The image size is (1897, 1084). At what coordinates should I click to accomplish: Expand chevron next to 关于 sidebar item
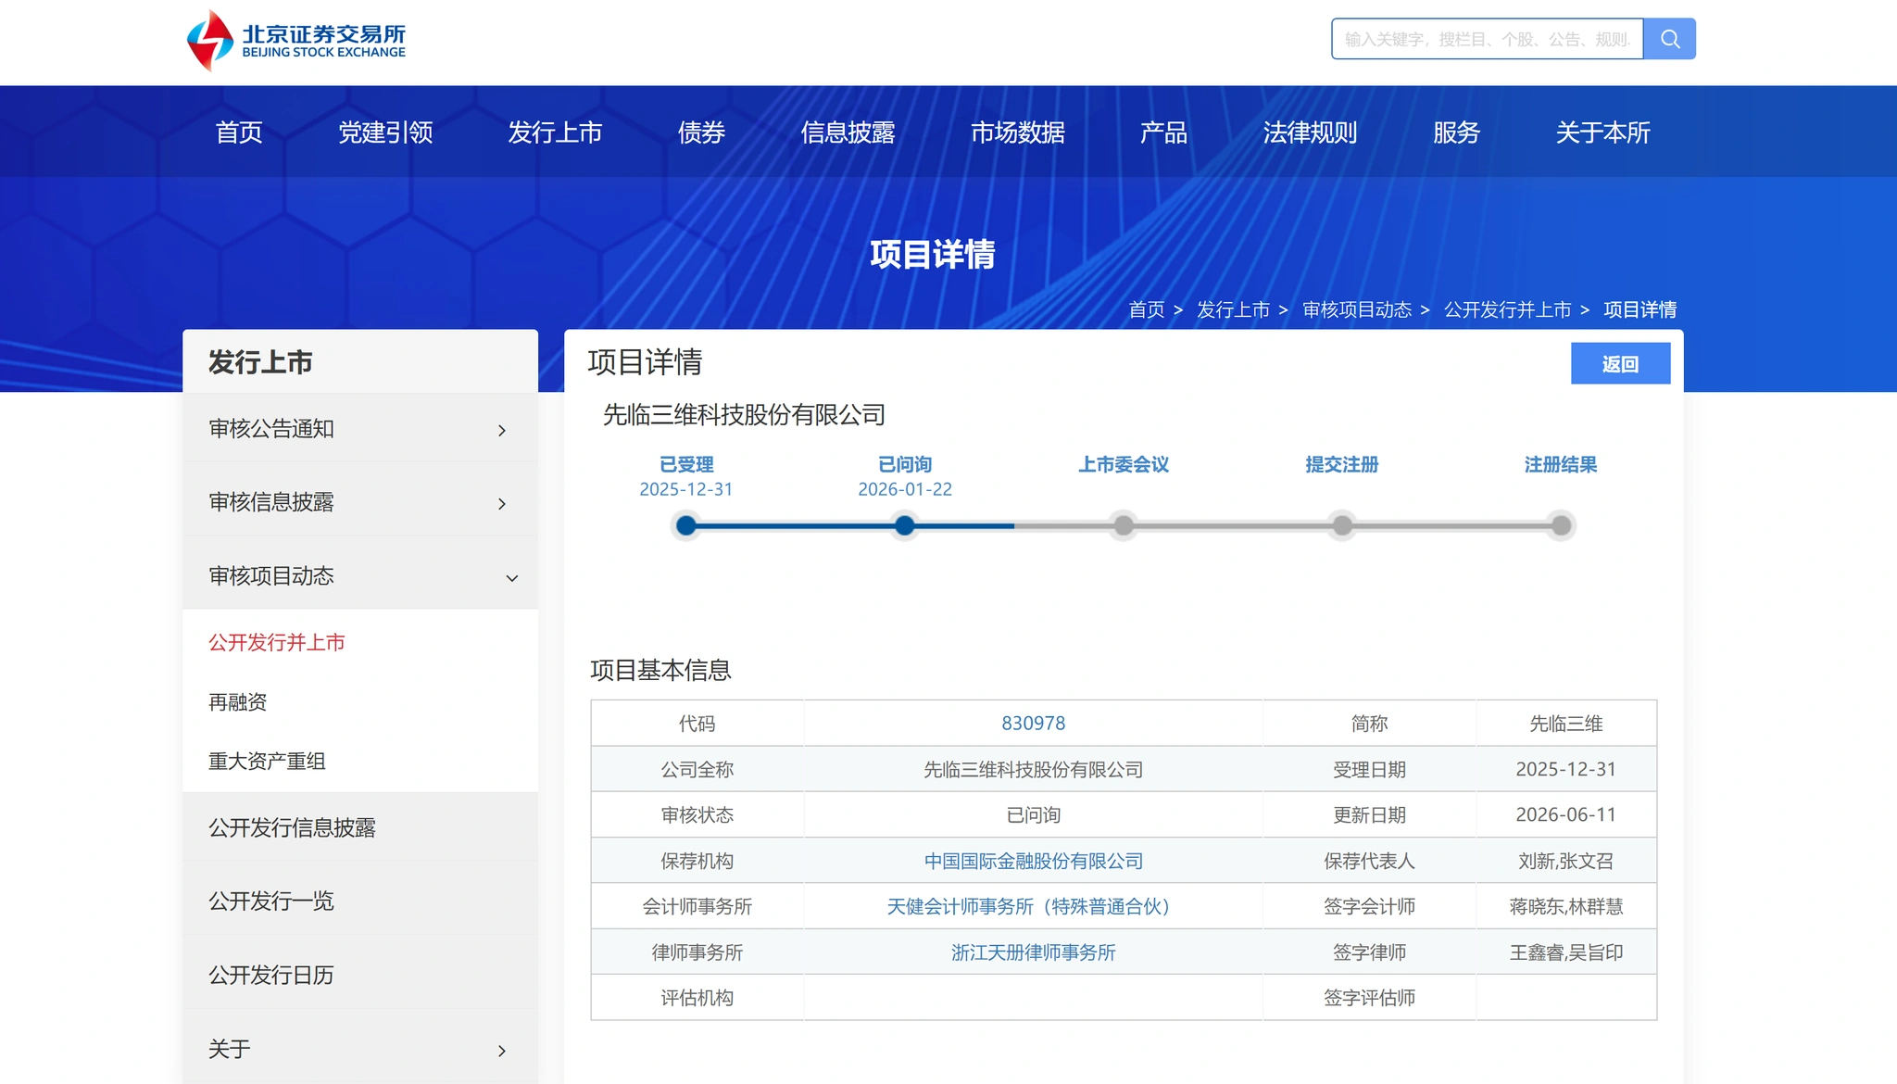(502, 1050)
